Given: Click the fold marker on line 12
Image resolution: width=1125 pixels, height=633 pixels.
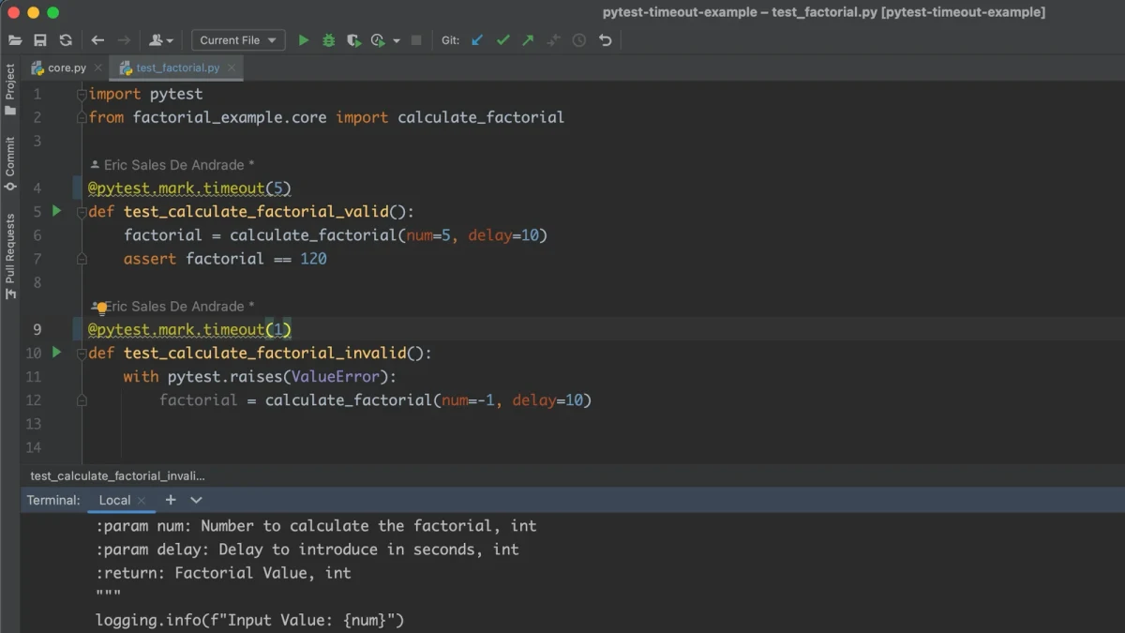Looking at the screenshot, I should pyautogui.click(x=82, y=400).
